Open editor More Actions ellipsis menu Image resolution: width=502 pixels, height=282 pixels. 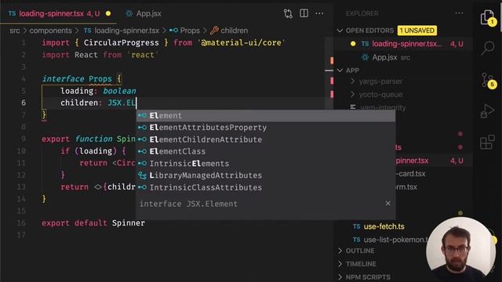pos(319,13)
